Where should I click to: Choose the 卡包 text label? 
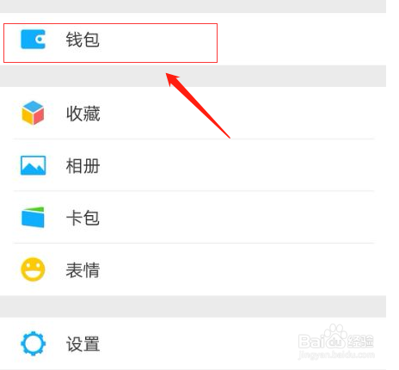click(x=83, y=218)
